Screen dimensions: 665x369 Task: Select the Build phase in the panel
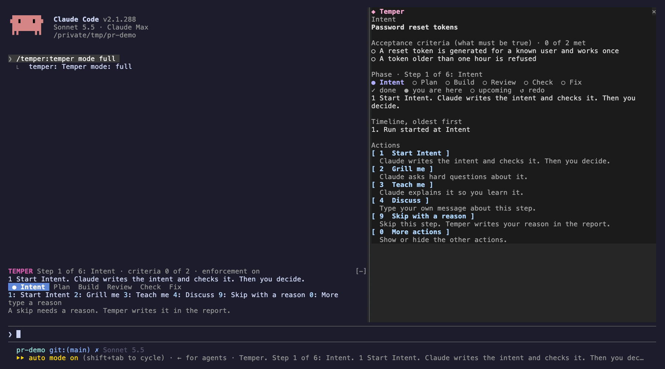tap(460, 82)
